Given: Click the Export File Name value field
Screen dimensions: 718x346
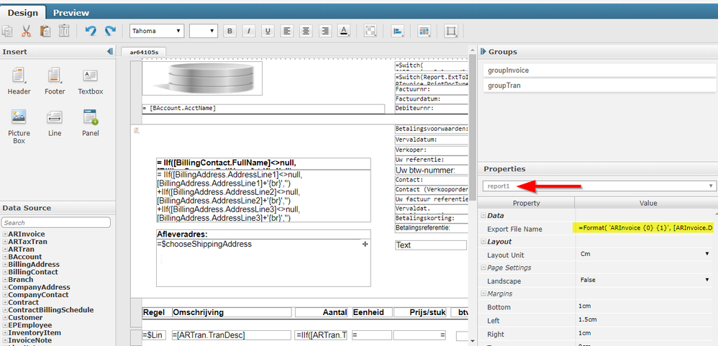Looking at the screenshot, I should (x=645, y=228).
